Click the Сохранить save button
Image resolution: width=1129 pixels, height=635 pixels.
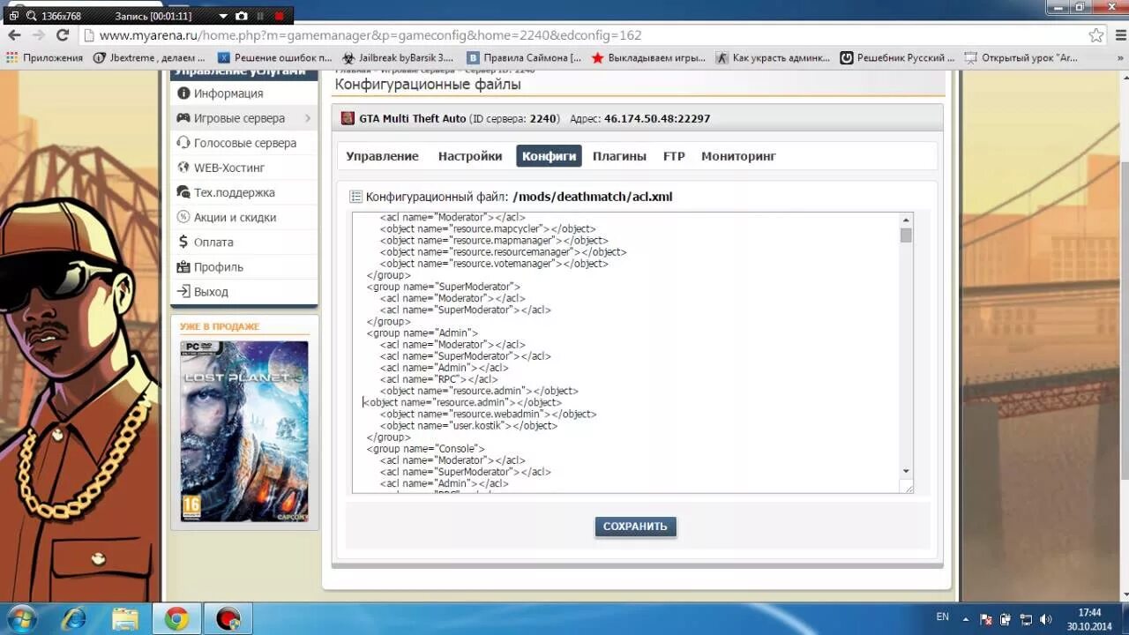[x=635, y=527]
